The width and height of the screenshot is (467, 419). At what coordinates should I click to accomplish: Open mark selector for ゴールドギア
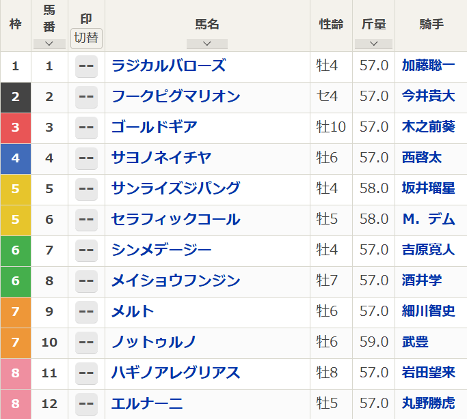tap(86, 128)
